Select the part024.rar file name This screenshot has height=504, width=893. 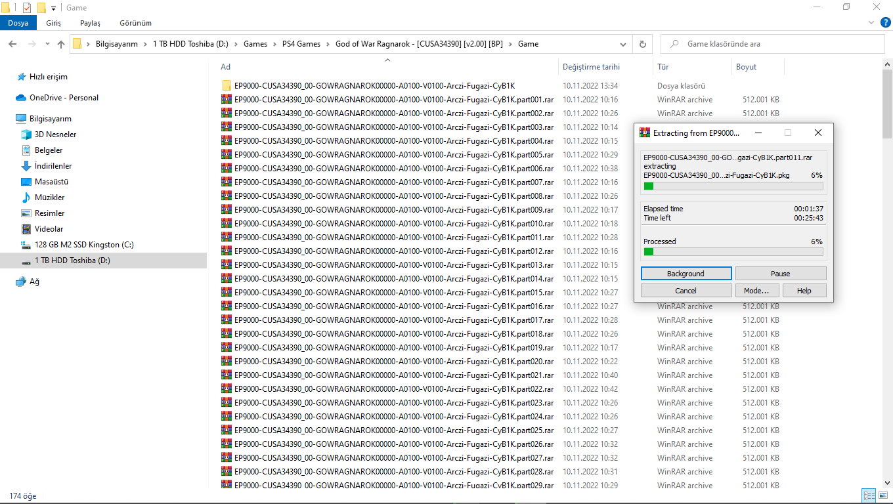pyautogui.click(x=394, y=417)
